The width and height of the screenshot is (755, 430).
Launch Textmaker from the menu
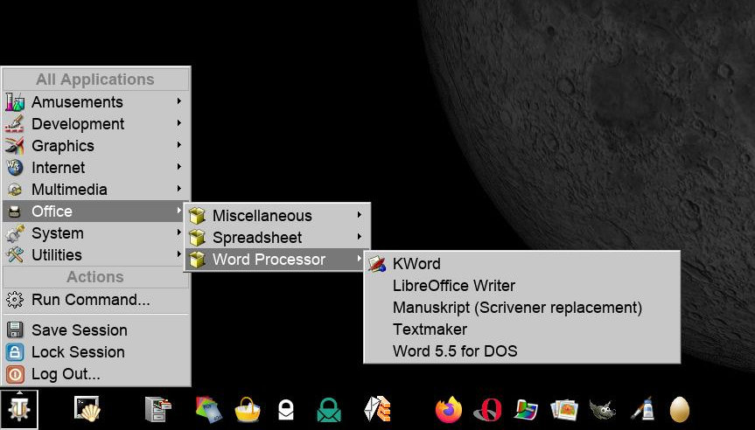coord(522,329)
